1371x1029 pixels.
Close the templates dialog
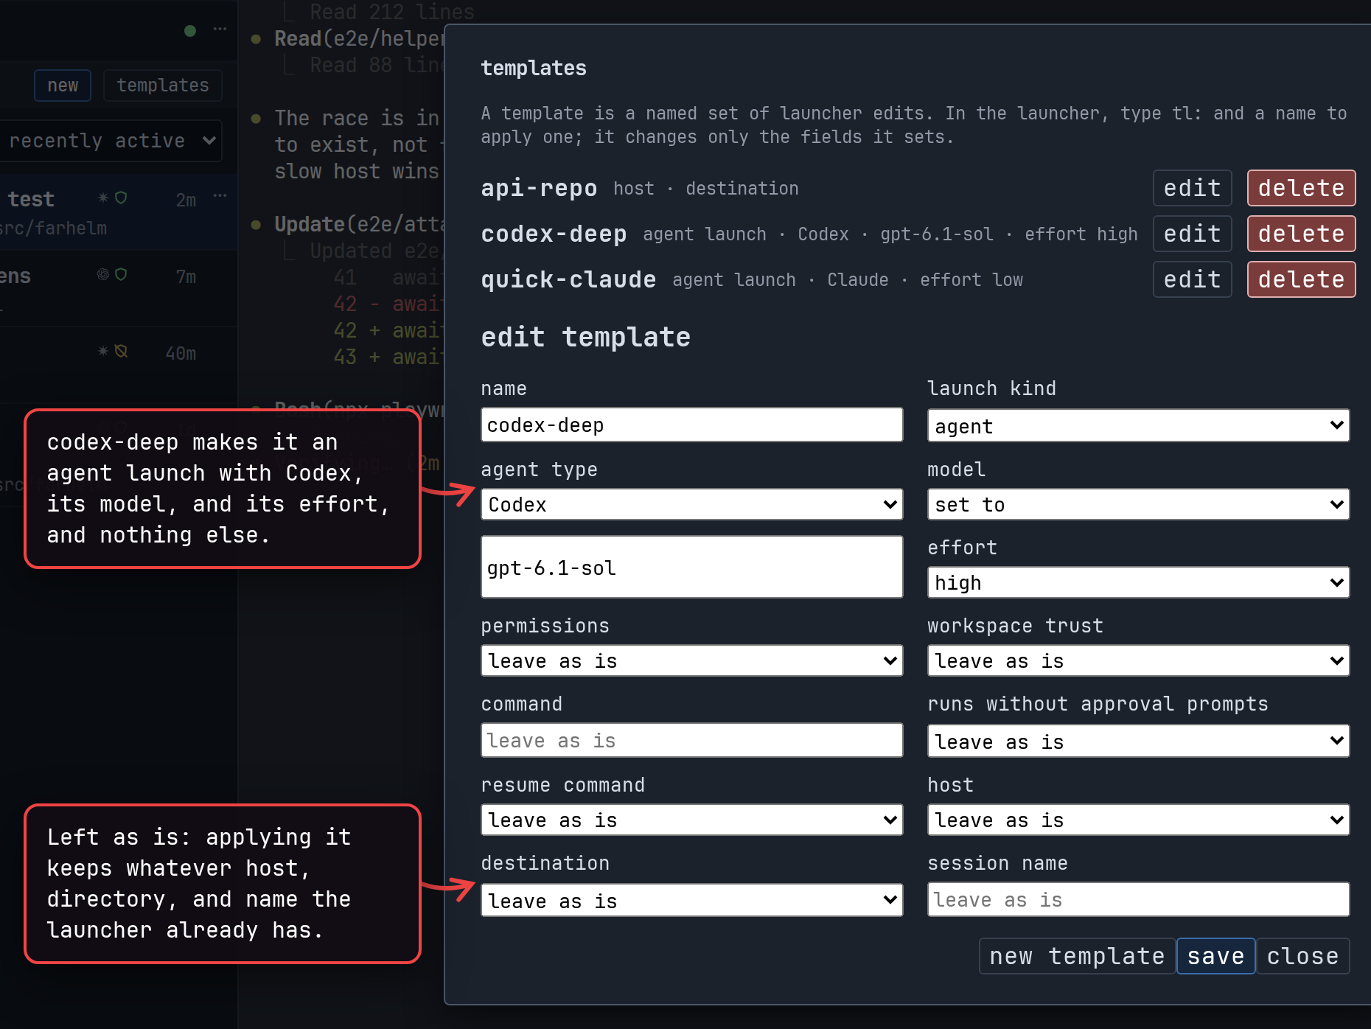click(x=1302, y=956)
